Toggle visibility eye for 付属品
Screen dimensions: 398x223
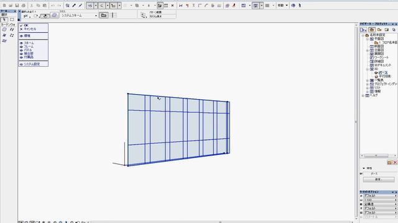[x=21, y=58]
